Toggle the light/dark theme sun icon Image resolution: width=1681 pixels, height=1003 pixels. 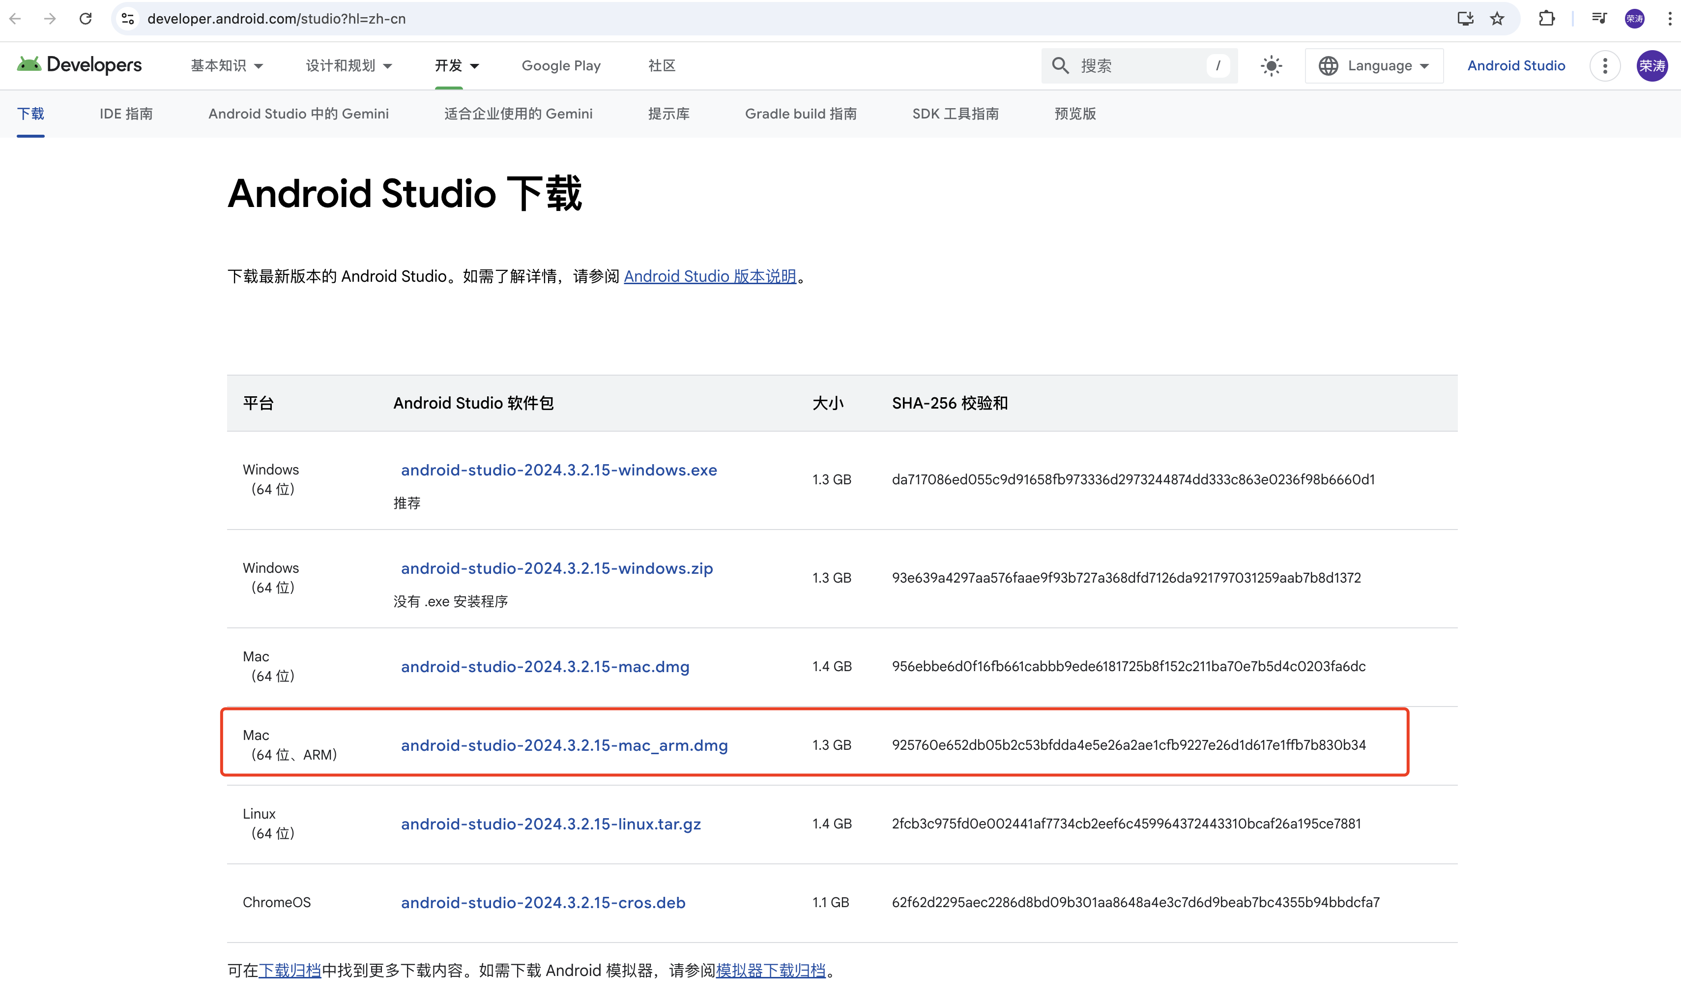click(x=1271, y=65)
